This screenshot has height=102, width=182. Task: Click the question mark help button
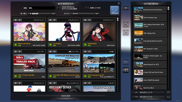[126, 8]
